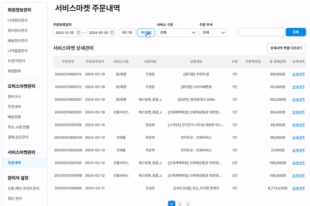310x206 pixels.
Task: Click the 서비스마켓관리 sidebar heading
Action: click(x=21, y=152)
